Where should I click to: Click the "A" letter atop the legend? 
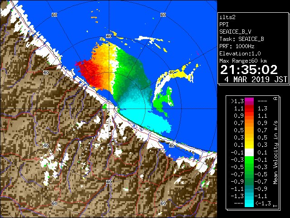[275, 99]
